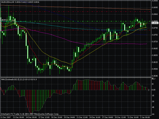Click the 0.8860 price axis label
159x119 pixels.
(155, 14)
